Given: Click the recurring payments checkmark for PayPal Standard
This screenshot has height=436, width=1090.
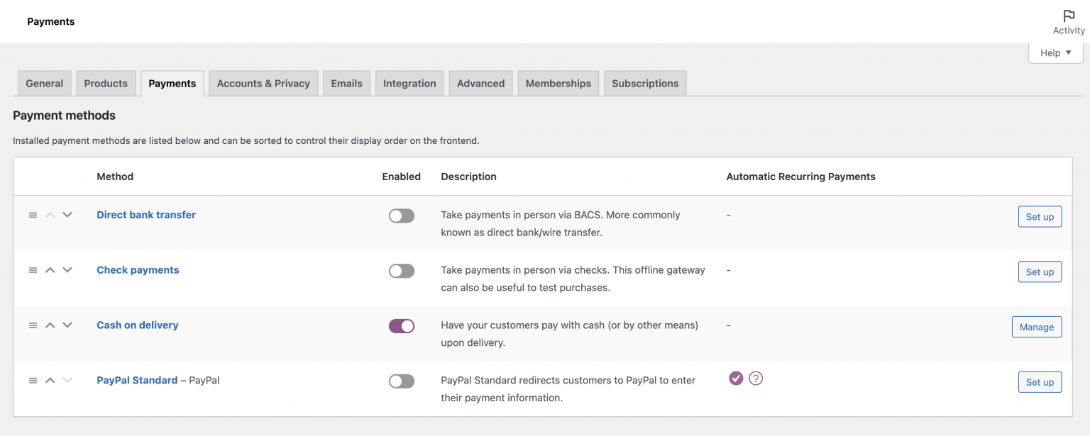Looking at the screenshot, I should point(735,379).
